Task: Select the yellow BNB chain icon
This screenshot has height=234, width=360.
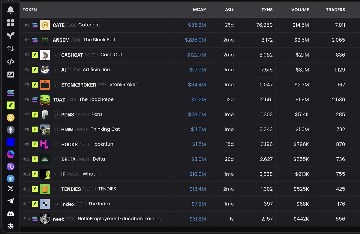Action: [10, 117]
